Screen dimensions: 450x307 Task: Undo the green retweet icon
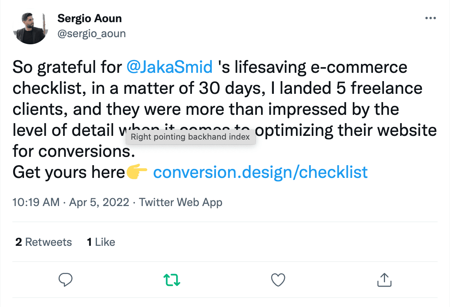(x=172, y=280)
